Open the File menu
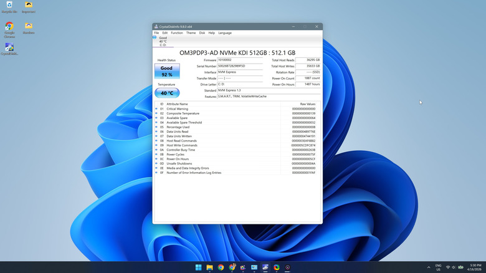Image resolution: width=486 pixels, height=273 pixels. pos(156,33)
